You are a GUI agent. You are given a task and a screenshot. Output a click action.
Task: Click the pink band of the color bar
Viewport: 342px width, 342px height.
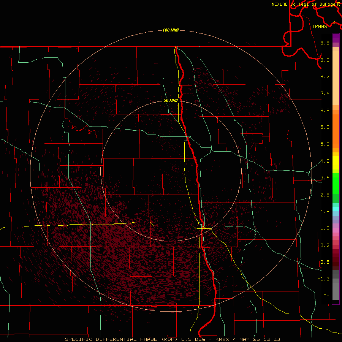336,230
